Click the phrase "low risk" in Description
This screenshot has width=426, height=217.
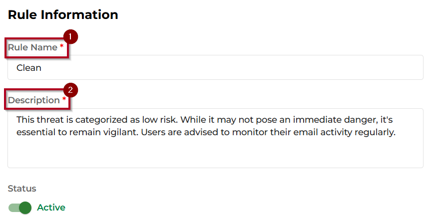click(159, 120)
